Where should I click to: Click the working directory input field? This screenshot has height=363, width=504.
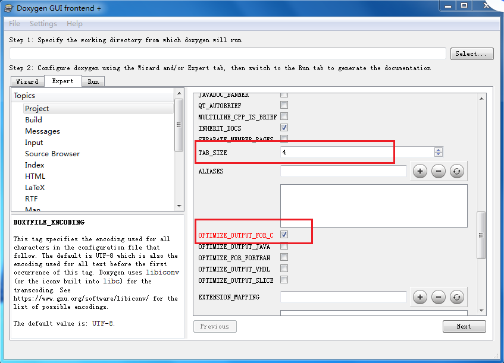[227, 53]
